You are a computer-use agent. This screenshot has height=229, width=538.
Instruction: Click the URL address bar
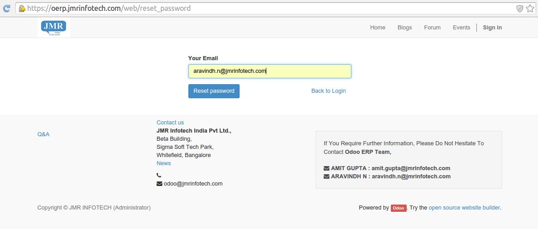click(268, 9)
